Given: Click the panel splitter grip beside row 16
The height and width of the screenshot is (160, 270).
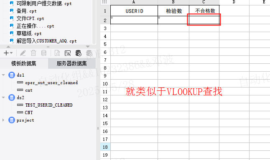Looking at the screenshot, I should [x=98, y=128].
